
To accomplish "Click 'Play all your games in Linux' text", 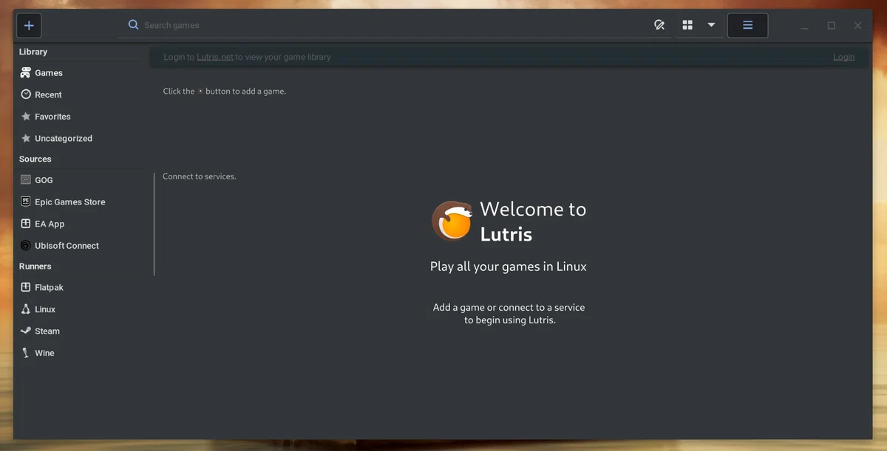I will pos(509,266).
